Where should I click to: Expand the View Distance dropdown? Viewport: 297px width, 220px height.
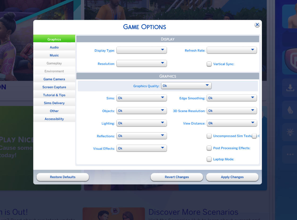[231, 123]
